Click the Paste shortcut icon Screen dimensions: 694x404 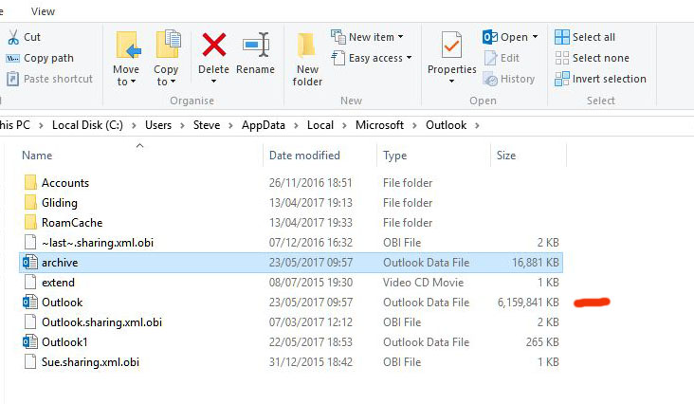tap(13, 79)
